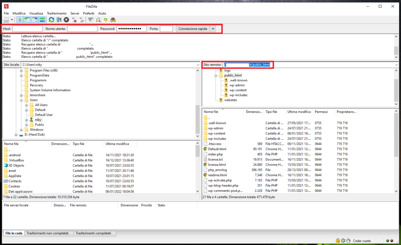Open the Sito remoto path dropdown
The image size is (401, 245).
(396, 65)
